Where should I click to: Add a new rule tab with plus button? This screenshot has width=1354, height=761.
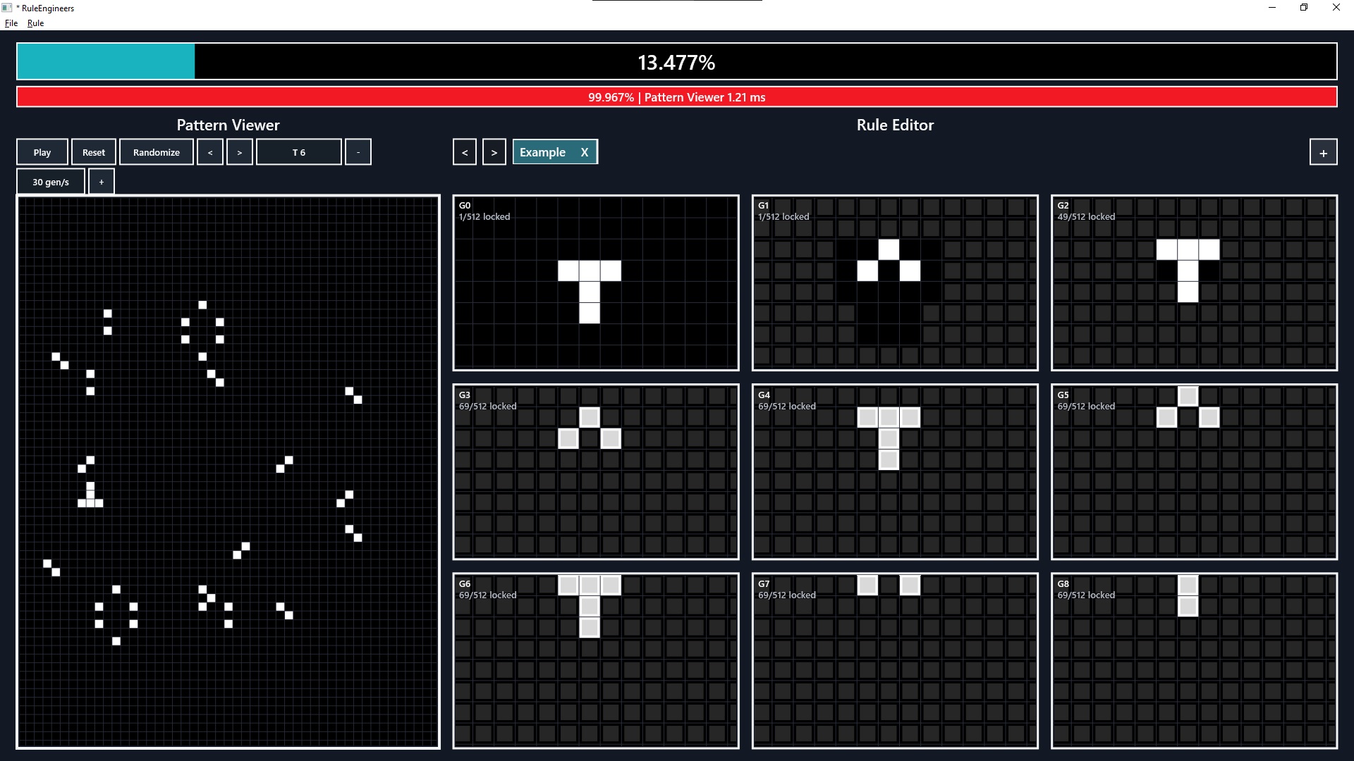point(1324,152)
